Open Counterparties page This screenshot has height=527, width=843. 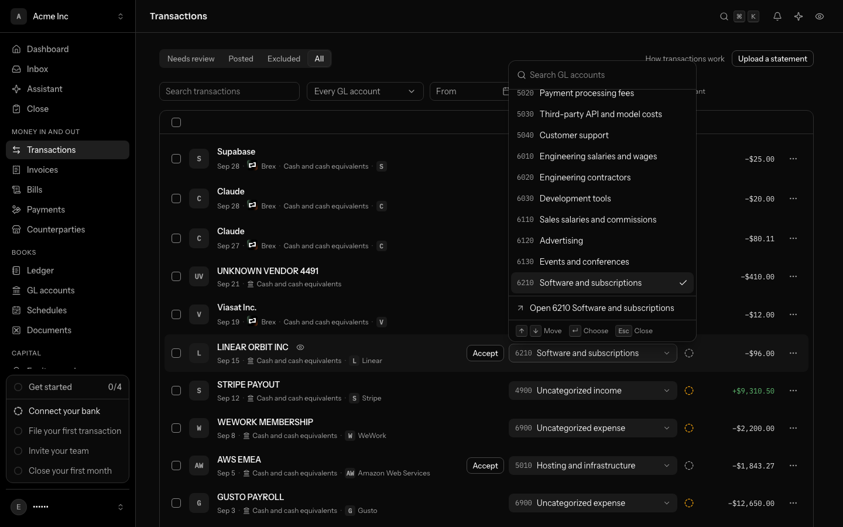pos(67,230)
